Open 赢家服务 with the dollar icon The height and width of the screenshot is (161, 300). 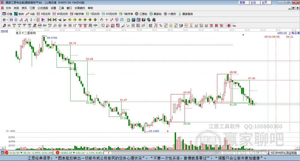pyautogui.click(x=185, y=14)
